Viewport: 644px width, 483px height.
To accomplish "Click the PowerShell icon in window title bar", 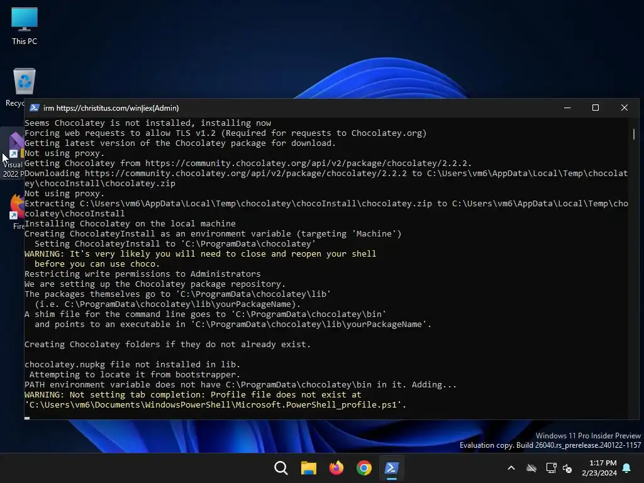I will pyautogui.click(x=35, y=108).
